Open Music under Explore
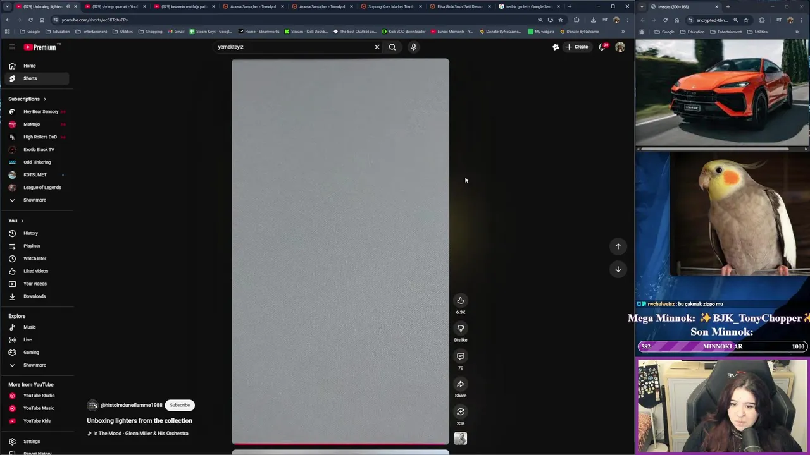810x455 pixels. (38, 327)
